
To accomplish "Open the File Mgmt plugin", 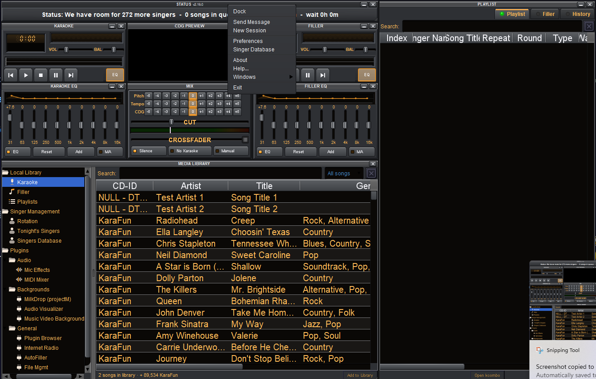I will [36, 367].
